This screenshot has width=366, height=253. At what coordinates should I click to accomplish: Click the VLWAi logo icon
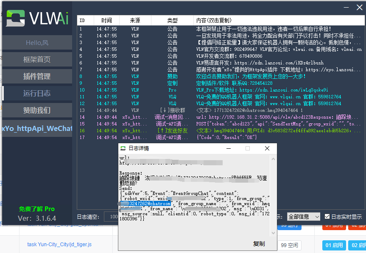tap(15, 18)
